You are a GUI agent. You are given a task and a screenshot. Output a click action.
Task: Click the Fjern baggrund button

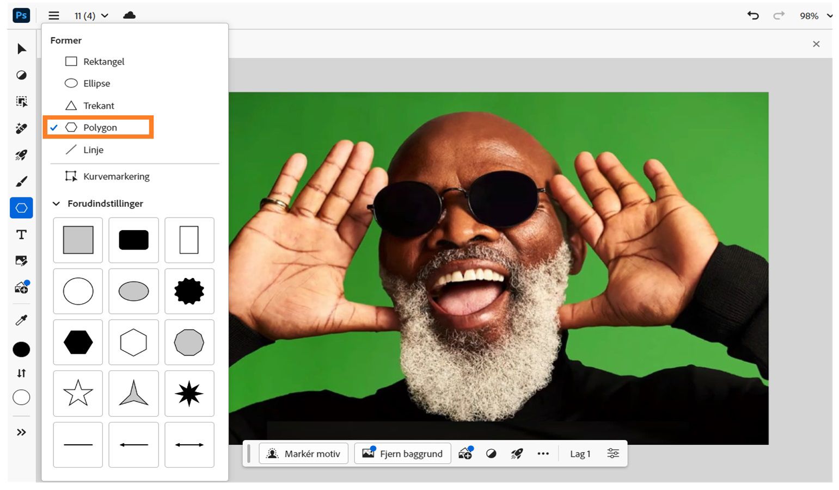coord(402,453)
